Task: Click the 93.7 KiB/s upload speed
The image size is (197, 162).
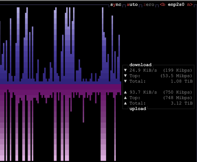Action: click(x=143, y=92)
